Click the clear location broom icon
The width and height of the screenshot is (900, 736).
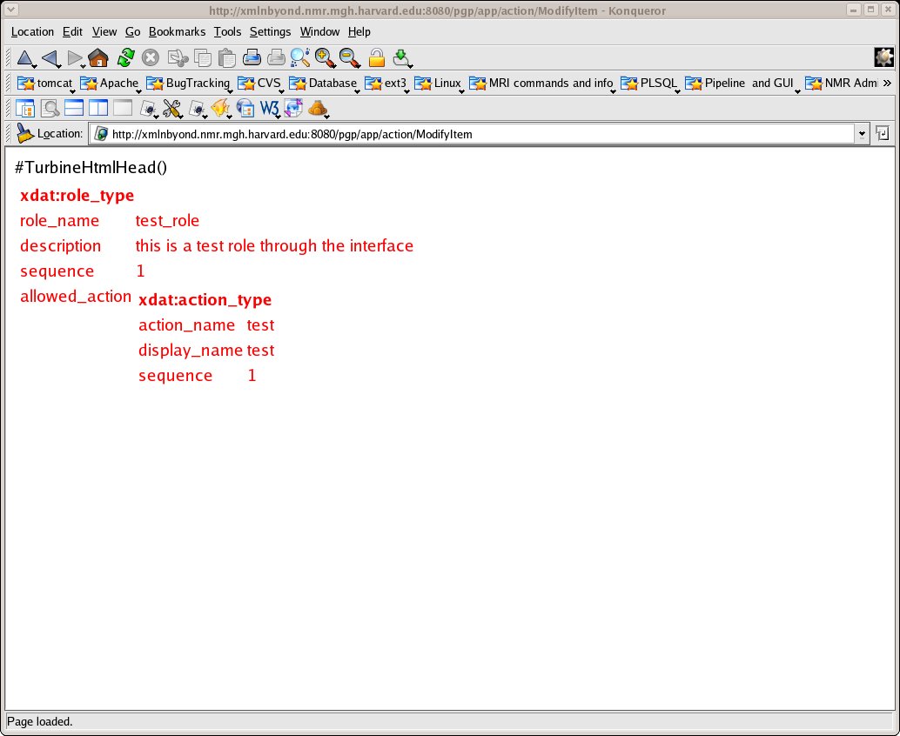point(24,134)
